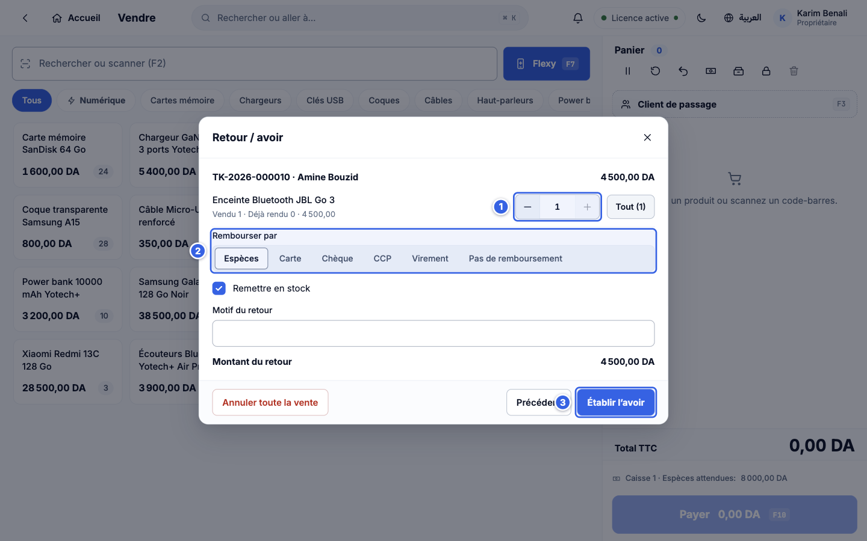Click the 'Payer 0,00 DA' button
This screenshot has width=867, height=541.
[735, 515]
